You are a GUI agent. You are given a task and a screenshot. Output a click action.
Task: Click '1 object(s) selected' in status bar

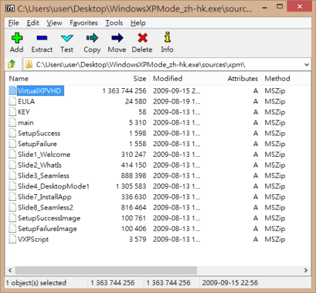coord(36,282)
